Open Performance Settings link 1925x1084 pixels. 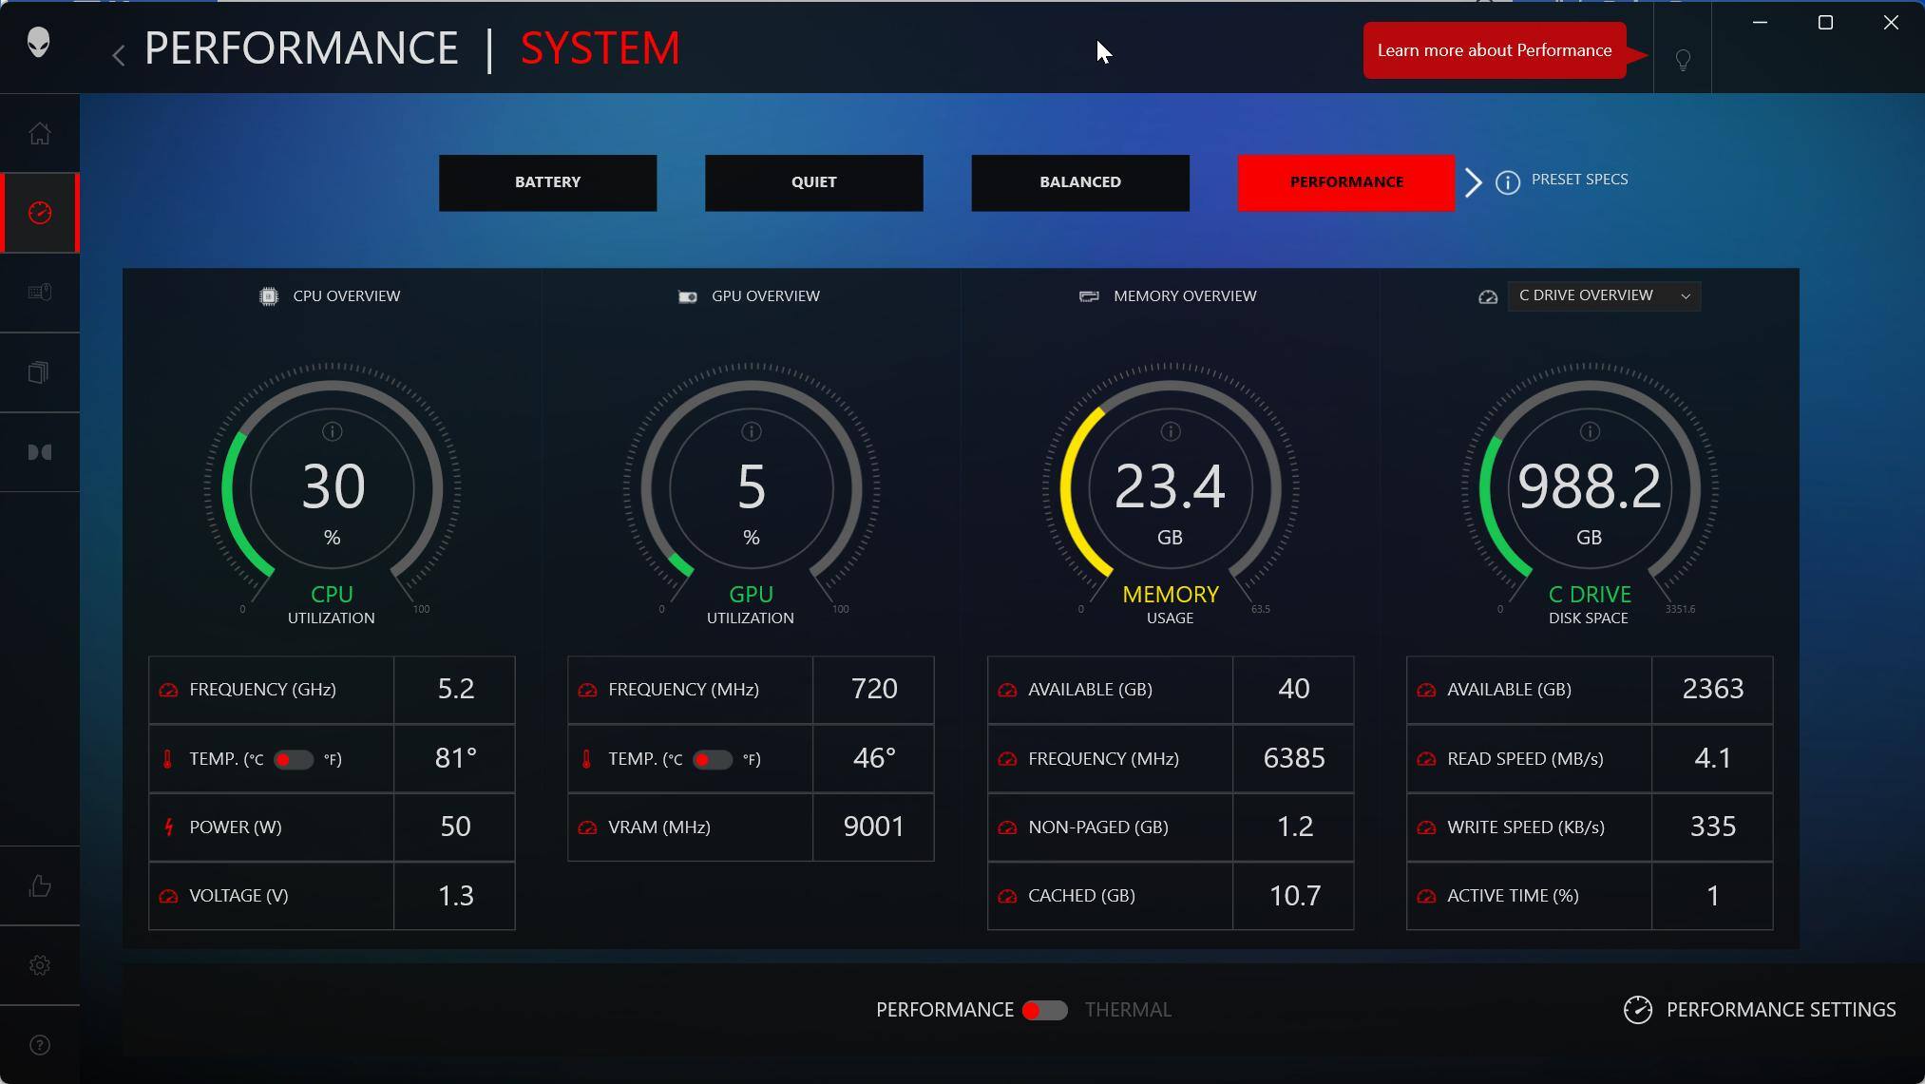pos(1760,1010)
